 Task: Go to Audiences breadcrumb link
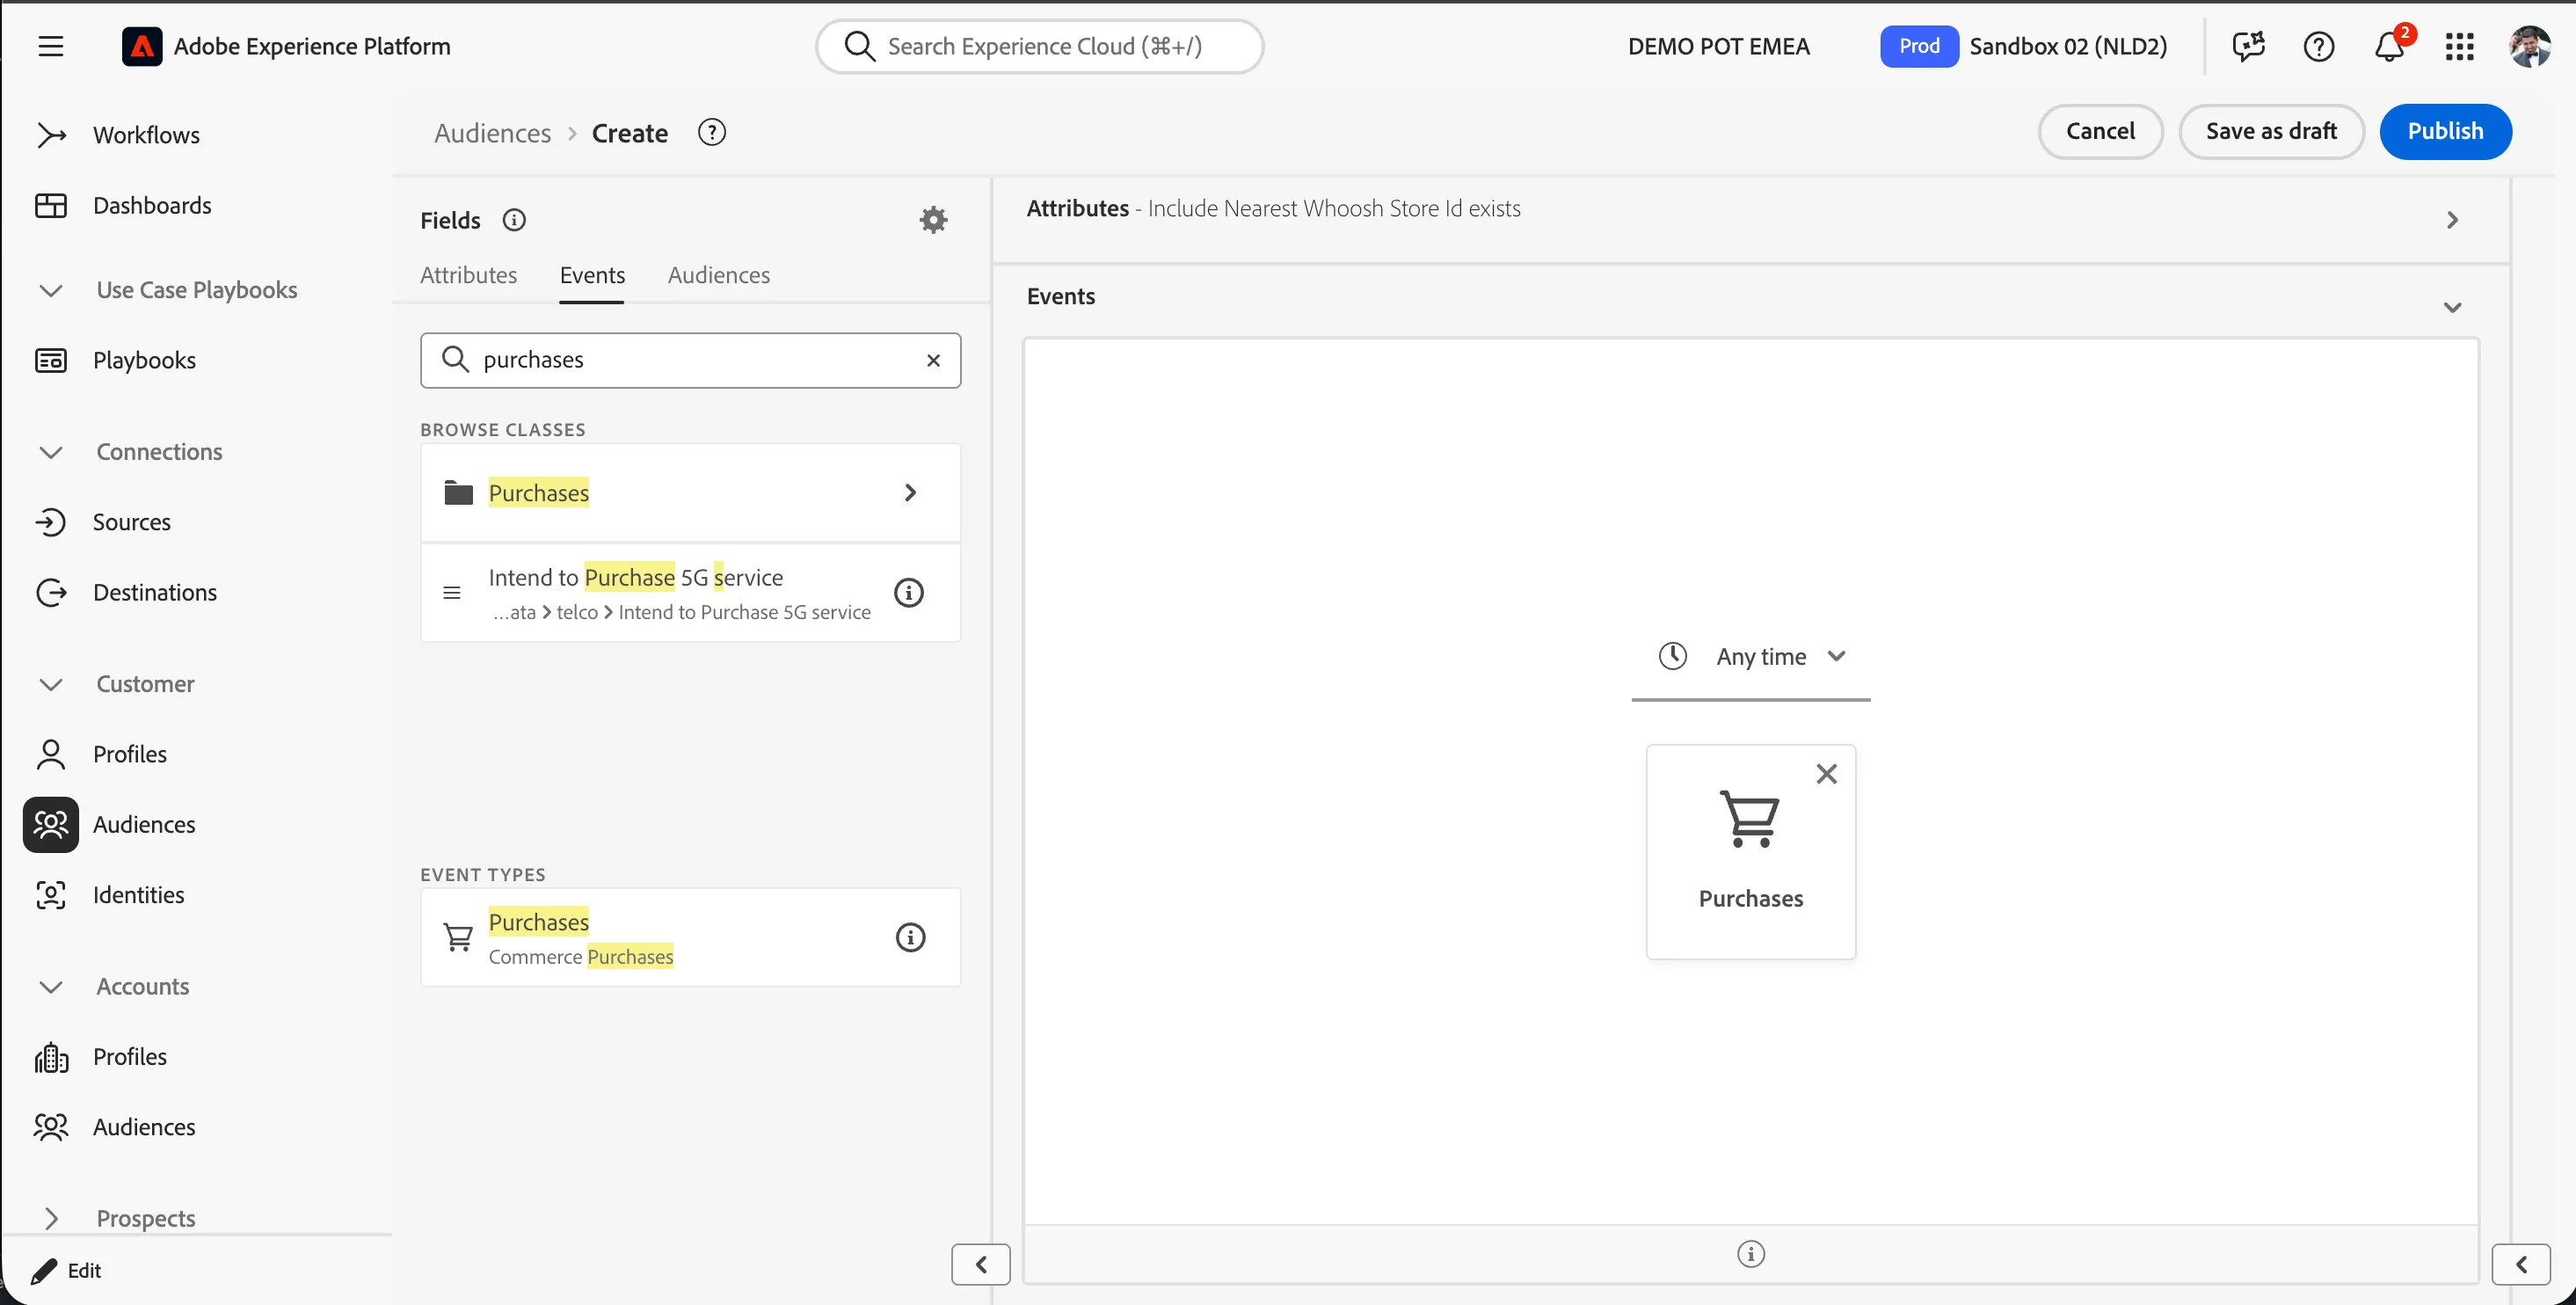[x=492, y=133]
